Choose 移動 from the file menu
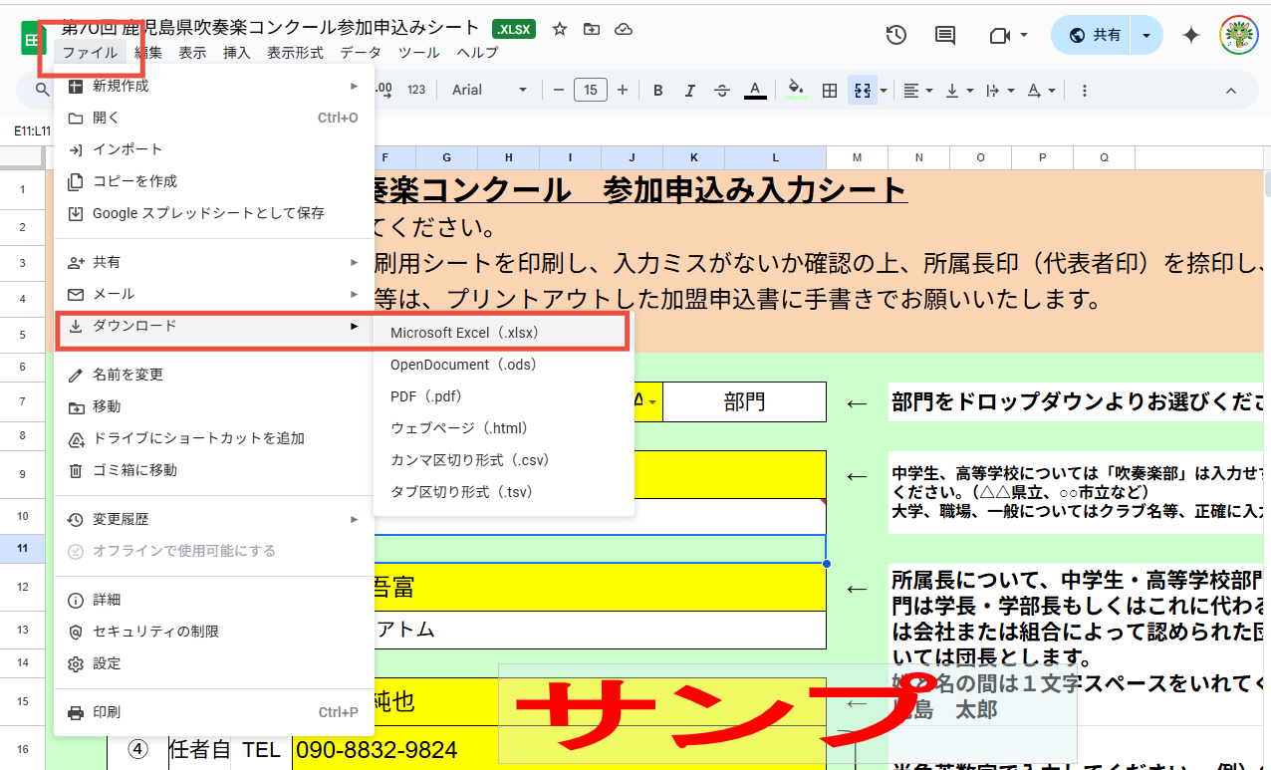The width and height of the screenshot is (1271, 770). [x=213, y=406]
